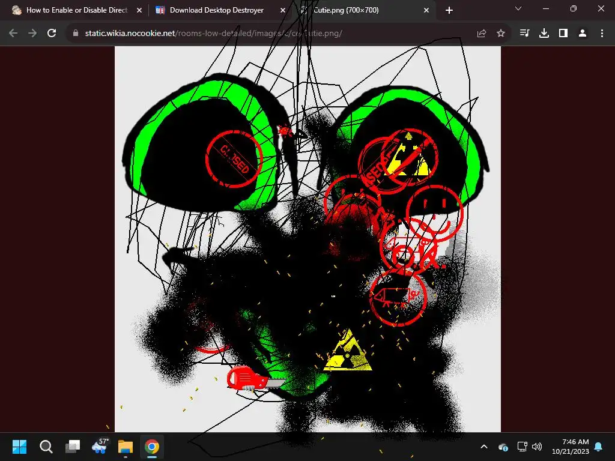The width and height of the screenshot is (615, 461).
Task: Share this page icon
Action: click(481, 34)
